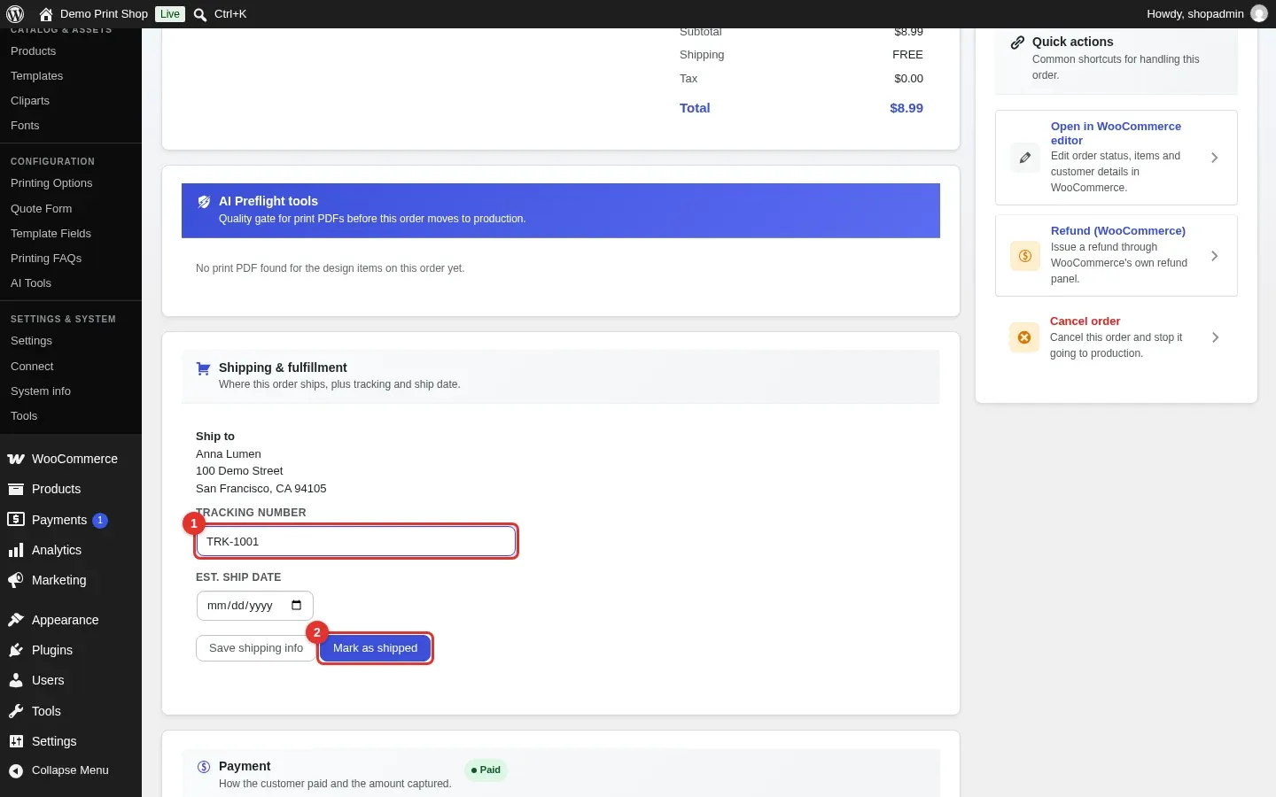The width and height of the screenshot is (1276, 797).
Task: Click Open in WooCommerce editor link
Action: [x=1116, y=134]
